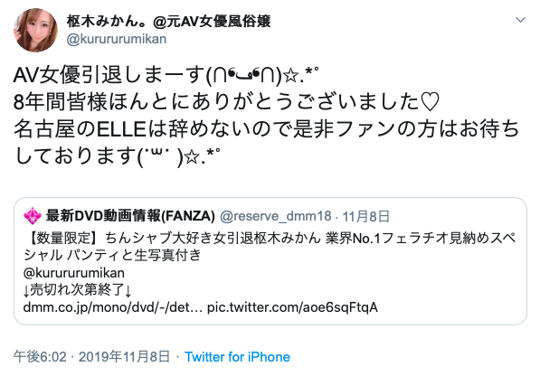Click the quoted tweet's 11月8日 date
Viewport: 540px width, 376px height.
[x=366, y=216]
